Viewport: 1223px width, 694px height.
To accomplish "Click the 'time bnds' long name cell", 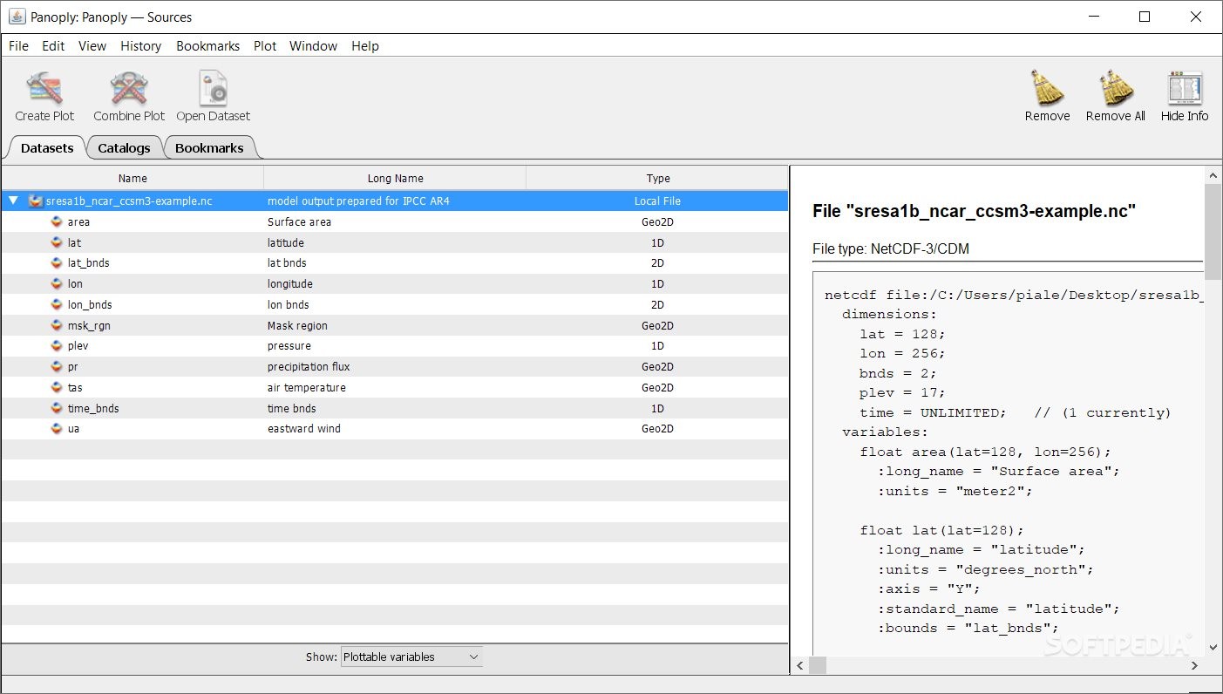I will click(x=292, y=409).
